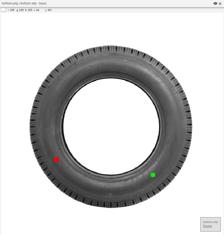Viewport: 224px width, 235px height.
Task: Click the r: 255 red channel readout
Action: [11, 10]
